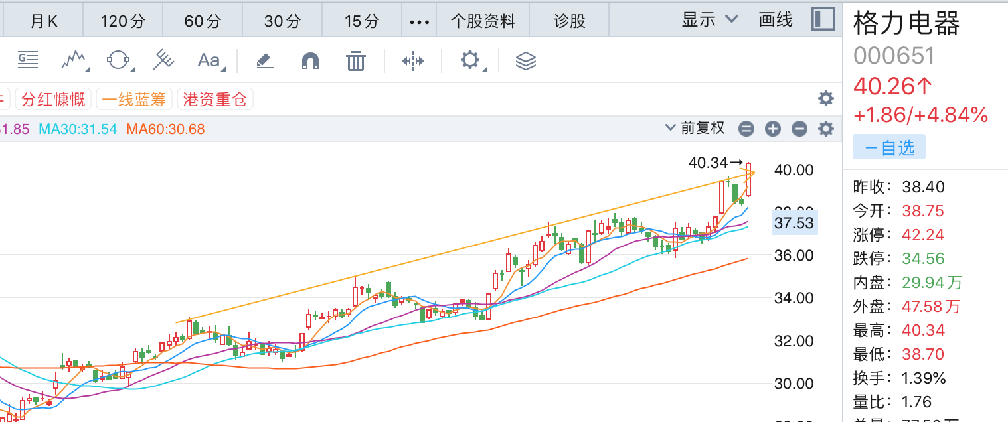Click the 港资重仓 tag
Viewport: 1008px width, 422px height.
215,100
